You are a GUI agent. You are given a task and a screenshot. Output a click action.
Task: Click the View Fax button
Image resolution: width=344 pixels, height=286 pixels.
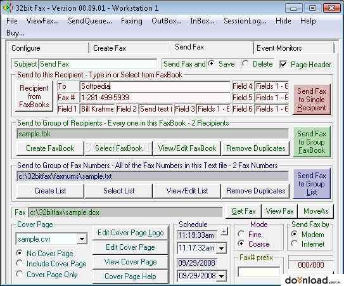(279, 211)
